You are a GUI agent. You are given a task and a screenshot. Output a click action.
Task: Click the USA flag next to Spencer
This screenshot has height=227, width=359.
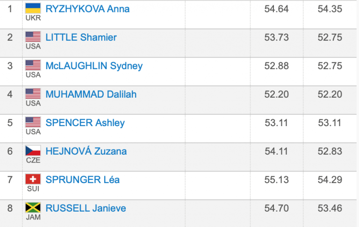[x=33, y=122]
